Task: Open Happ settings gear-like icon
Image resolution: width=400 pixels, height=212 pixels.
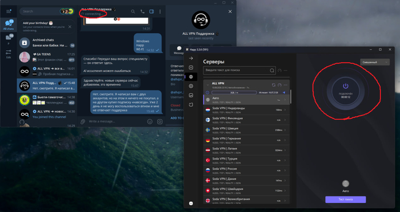Action: [191, 86]
